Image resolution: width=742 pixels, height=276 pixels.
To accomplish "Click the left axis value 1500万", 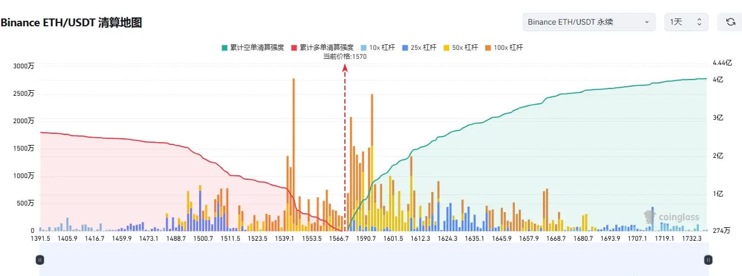I will click(x=24, y=148).
